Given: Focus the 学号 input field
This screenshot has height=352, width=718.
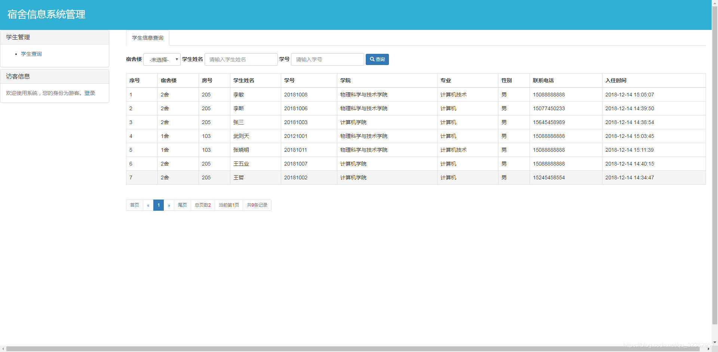Looking at the screenshot, I should [327, 59].
